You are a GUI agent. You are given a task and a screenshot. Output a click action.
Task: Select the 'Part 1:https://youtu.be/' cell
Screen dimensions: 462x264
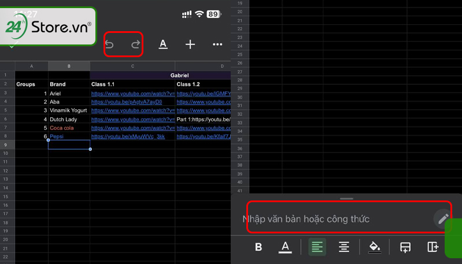[x=203, y=119]
